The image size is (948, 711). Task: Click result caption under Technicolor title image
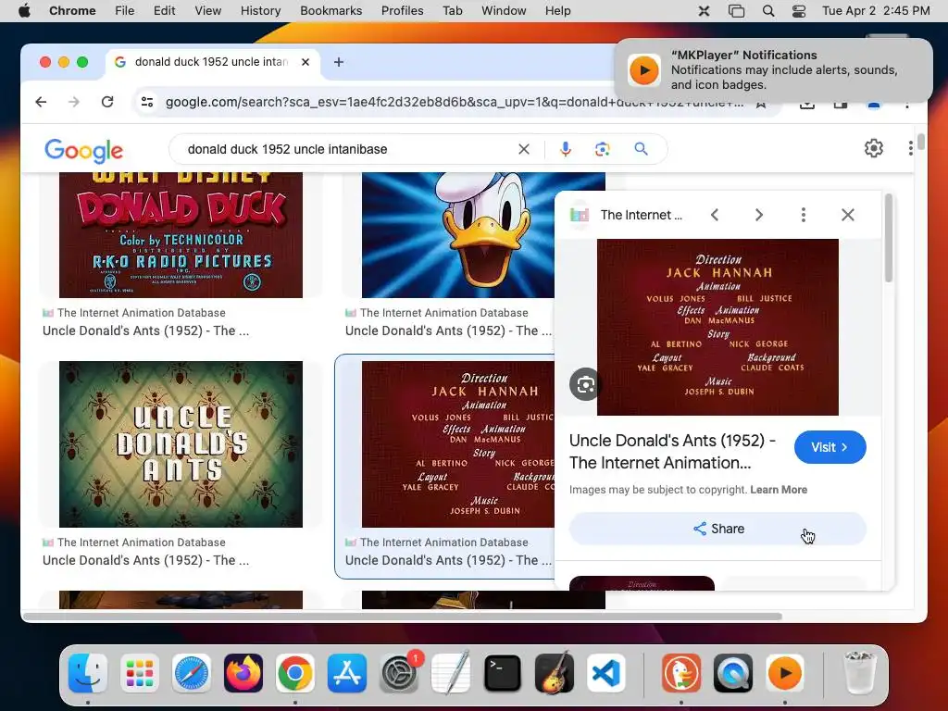point(145,331)
